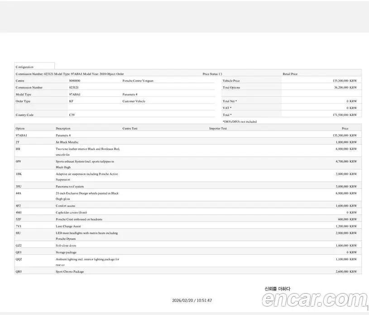369x315 pixels.
Task: Click the Jet Black price "1,800,000 KRW"
Action: [346, 142]
